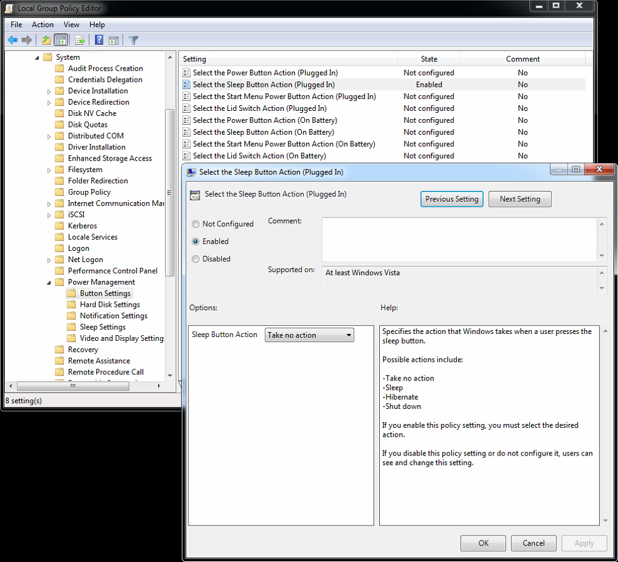Click the policy icon for Lid Switch Action (On Battery)

186,156
